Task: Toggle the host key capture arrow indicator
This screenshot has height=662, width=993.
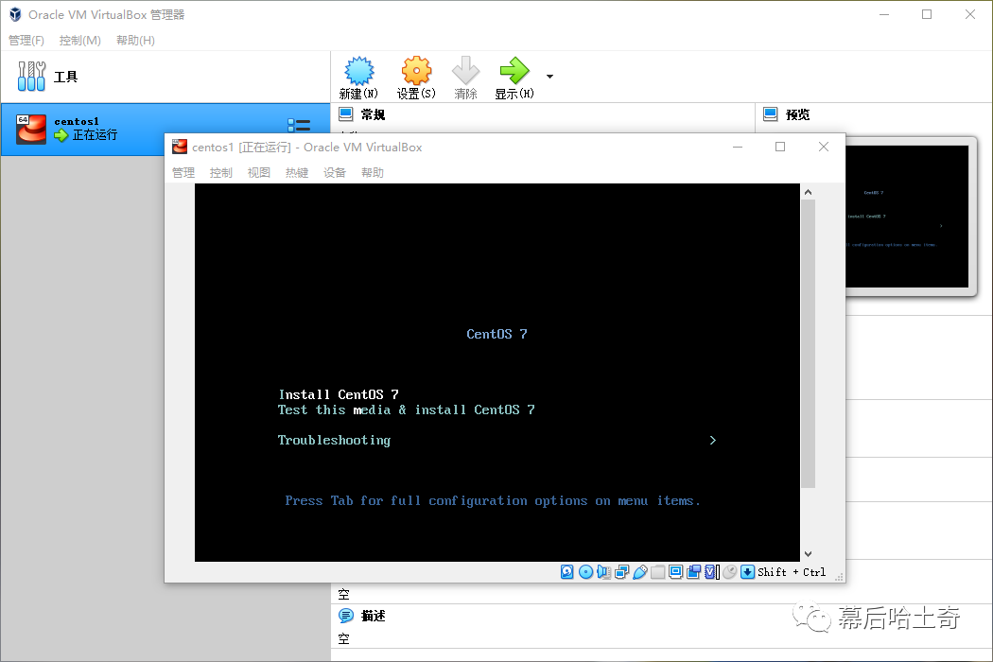Action: (747, 572)
